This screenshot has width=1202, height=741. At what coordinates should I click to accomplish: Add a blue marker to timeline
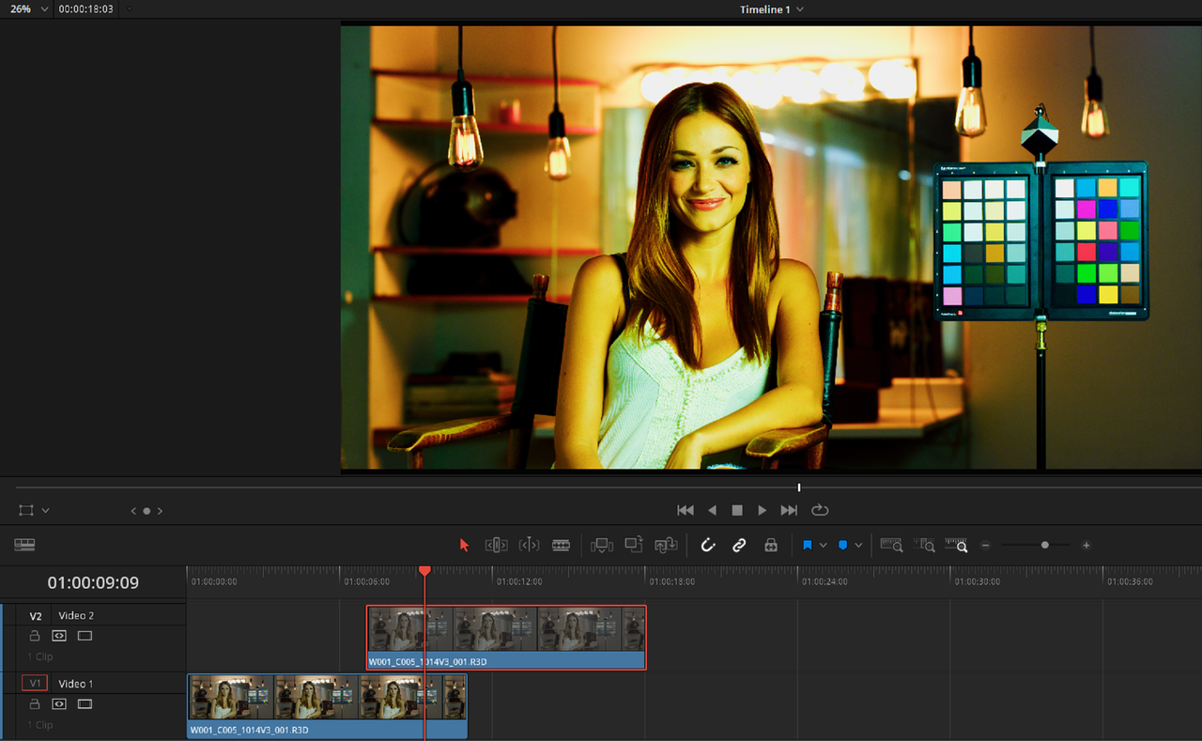click(x=842, y=545)
